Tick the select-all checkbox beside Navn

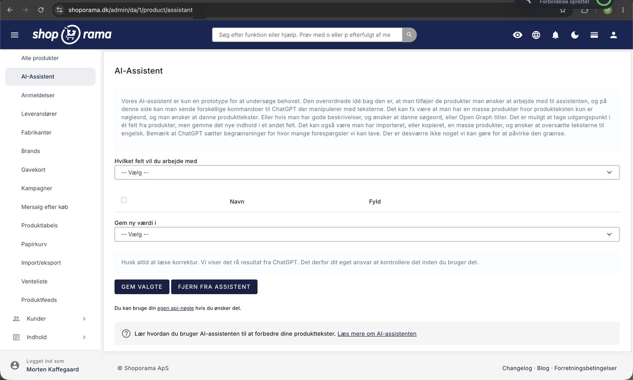124,200
